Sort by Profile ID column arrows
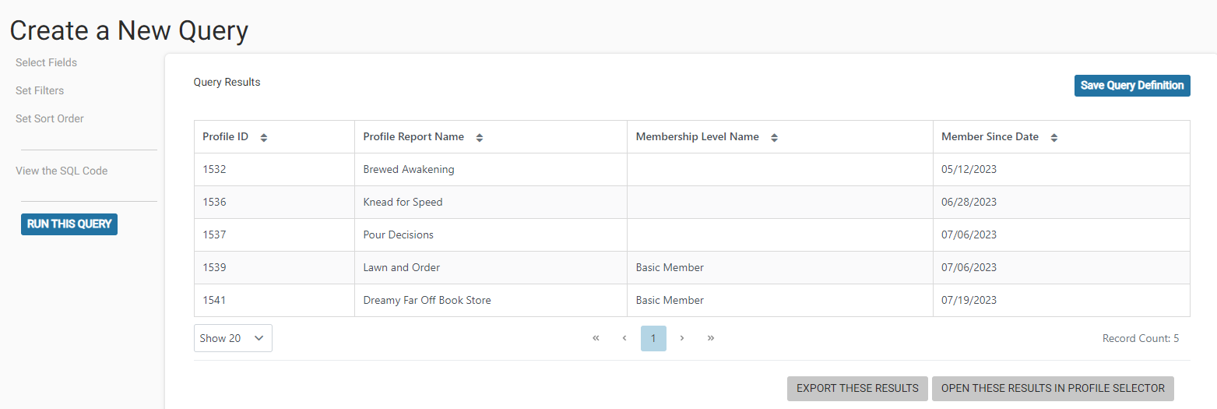The width and height of the screenshot is (1217, 409). pyautogui.click(x=264, y=137)
